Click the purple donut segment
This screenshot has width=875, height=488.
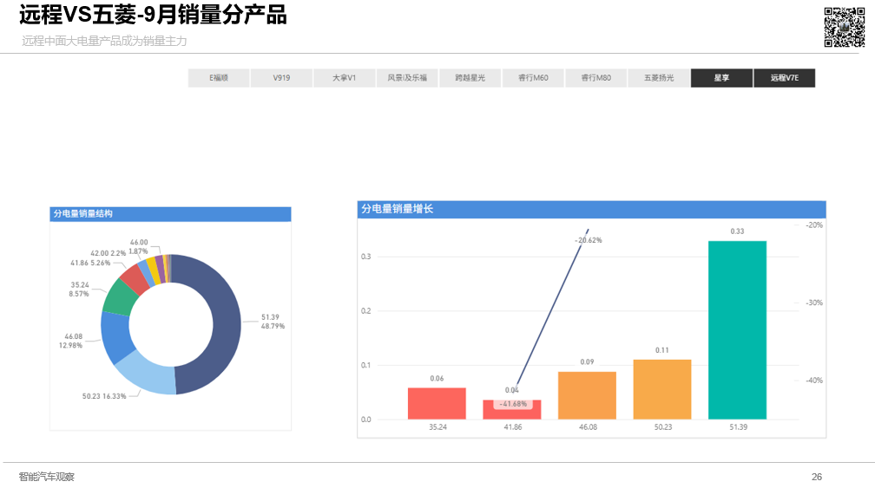[161, 269]
